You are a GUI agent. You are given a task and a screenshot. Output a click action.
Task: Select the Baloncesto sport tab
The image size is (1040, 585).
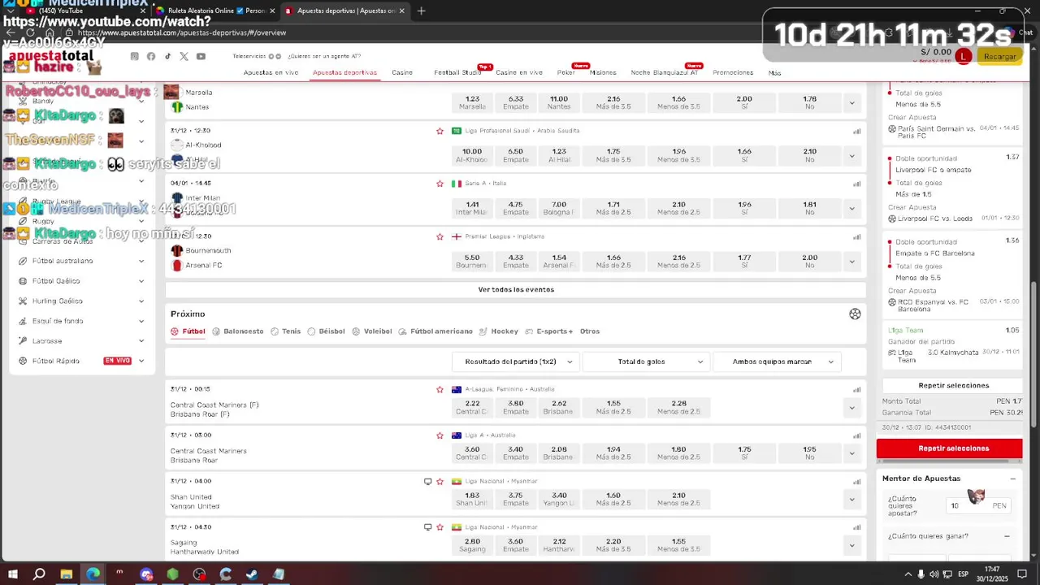(x=238, y=331)
